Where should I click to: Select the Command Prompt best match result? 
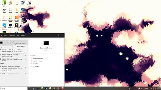click(14, 43)
